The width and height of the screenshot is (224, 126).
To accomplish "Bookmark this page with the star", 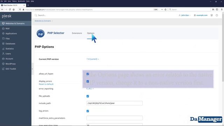I will (x=166, y=9).
